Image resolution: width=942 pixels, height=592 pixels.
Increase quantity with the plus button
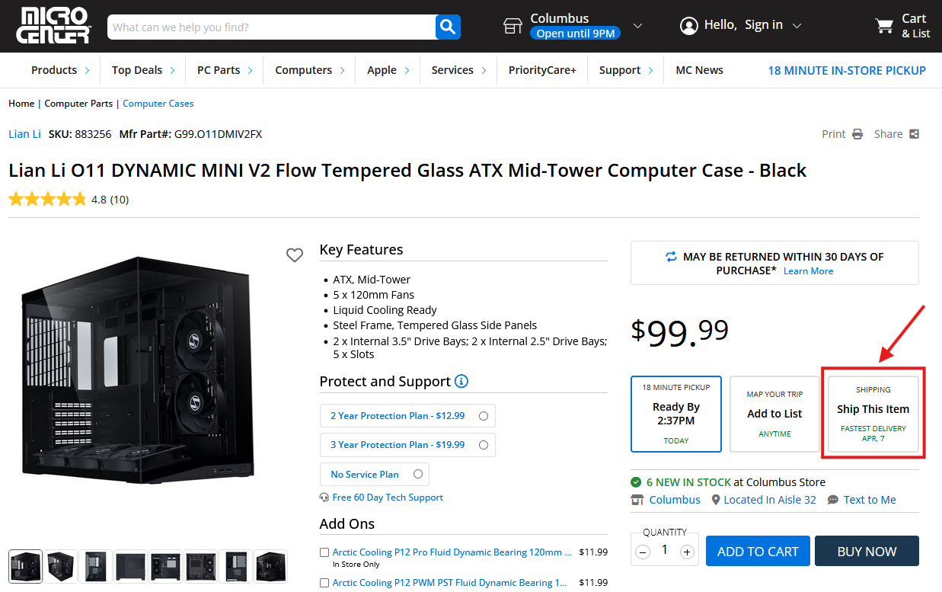pos(687,552)
